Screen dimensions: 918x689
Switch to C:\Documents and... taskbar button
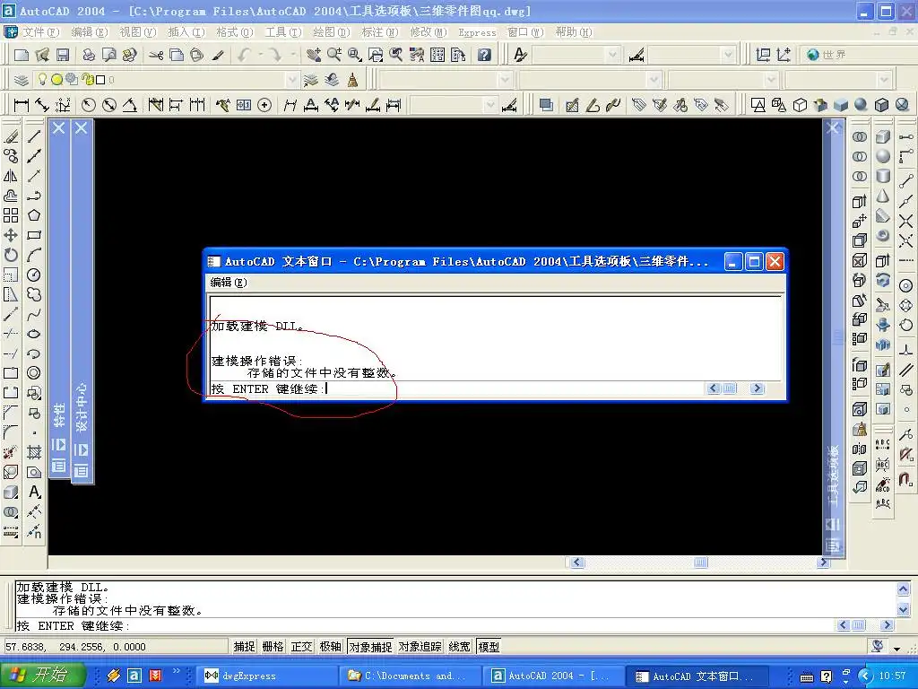coord(411,676)
